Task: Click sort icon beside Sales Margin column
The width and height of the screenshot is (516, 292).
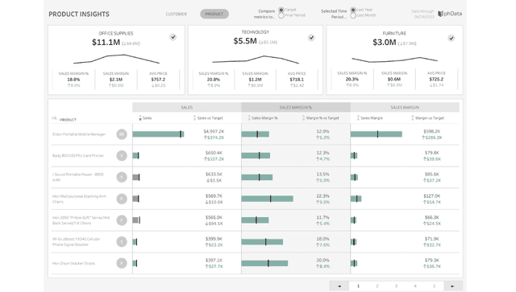Action: tap(358, 118)
